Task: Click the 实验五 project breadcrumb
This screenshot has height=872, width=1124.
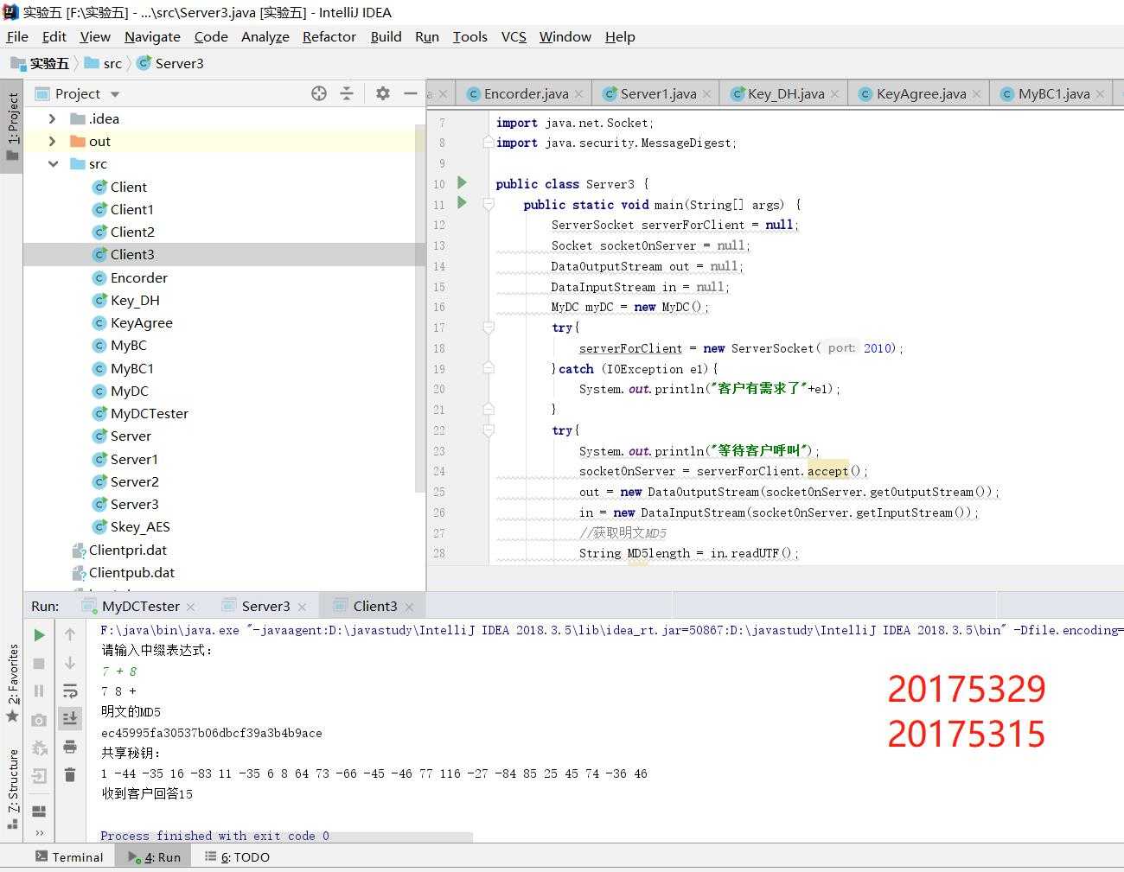Action: 40,63
